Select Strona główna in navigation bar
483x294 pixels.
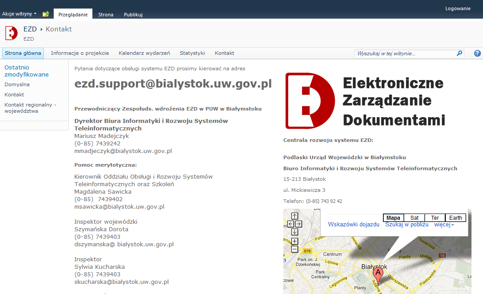[x=23, y=53]
